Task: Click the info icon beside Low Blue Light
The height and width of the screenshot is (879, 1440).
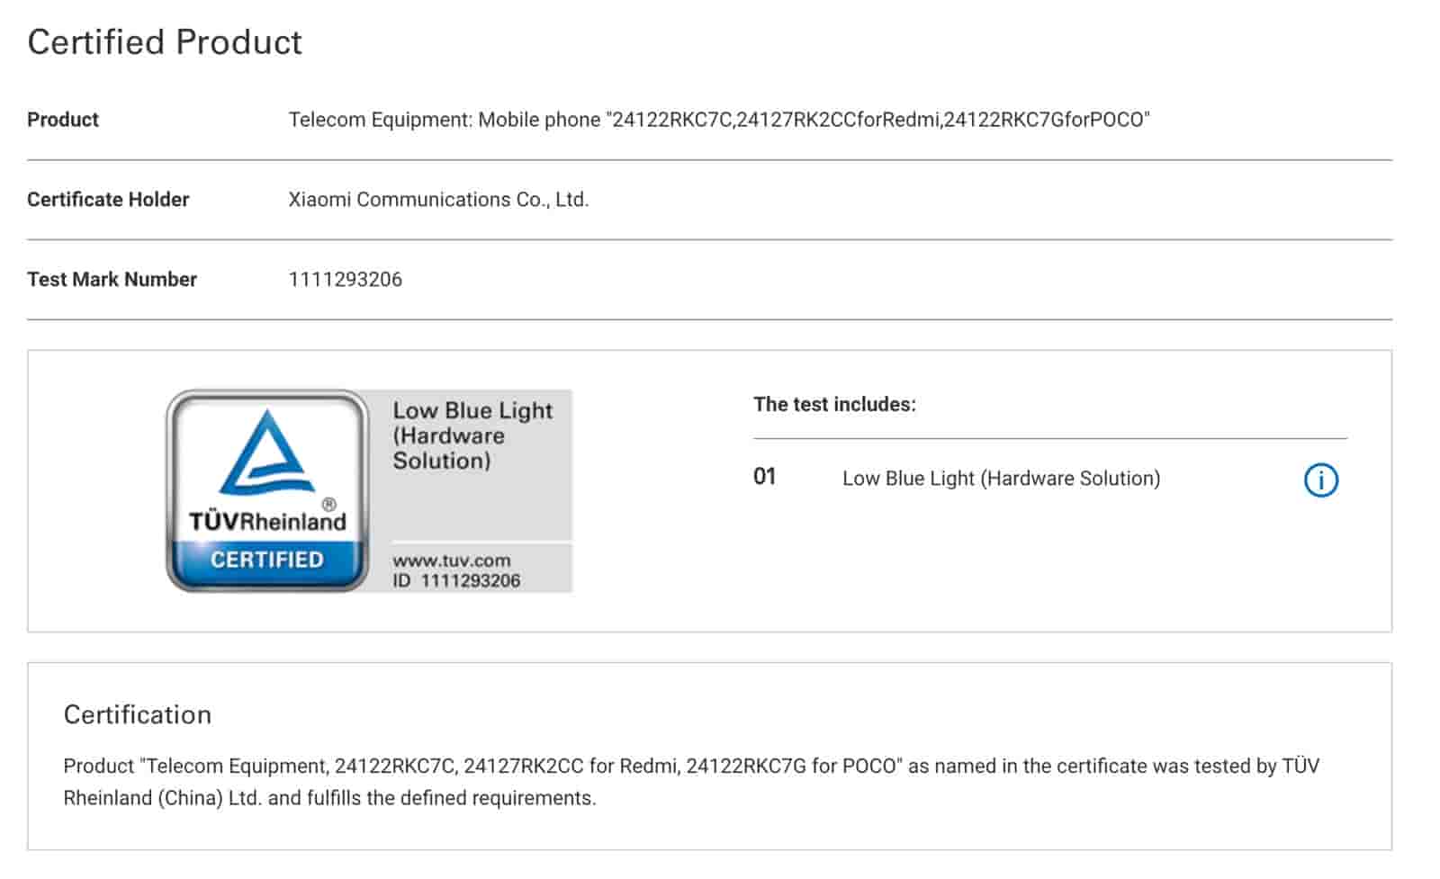Action: (x=1320, y=480)
